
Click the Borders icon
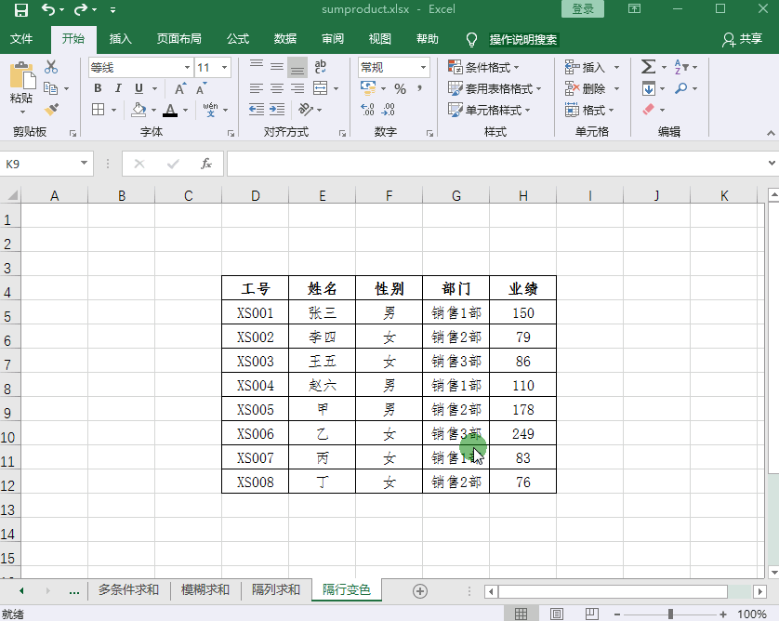[x=98, y=110]
